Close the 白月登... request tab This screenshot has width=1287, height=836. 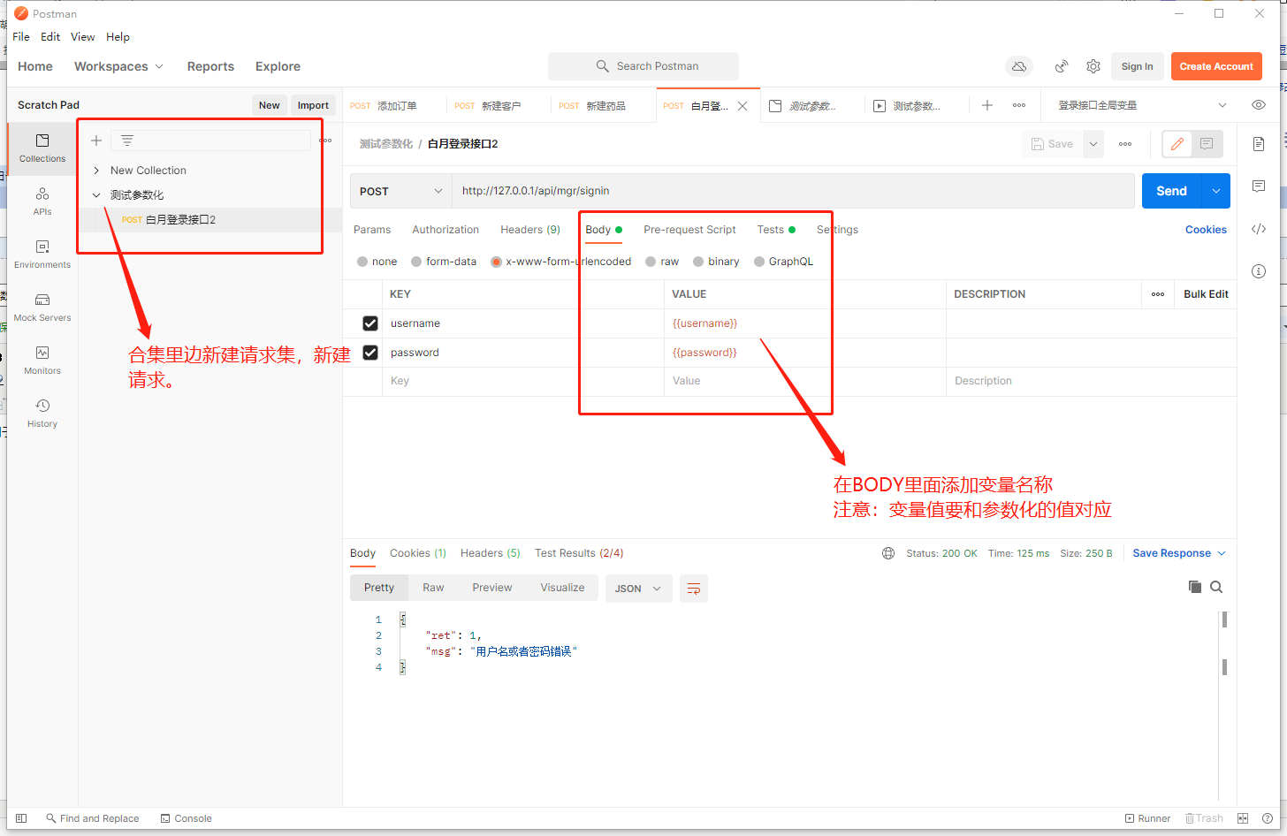click(742, 106)
